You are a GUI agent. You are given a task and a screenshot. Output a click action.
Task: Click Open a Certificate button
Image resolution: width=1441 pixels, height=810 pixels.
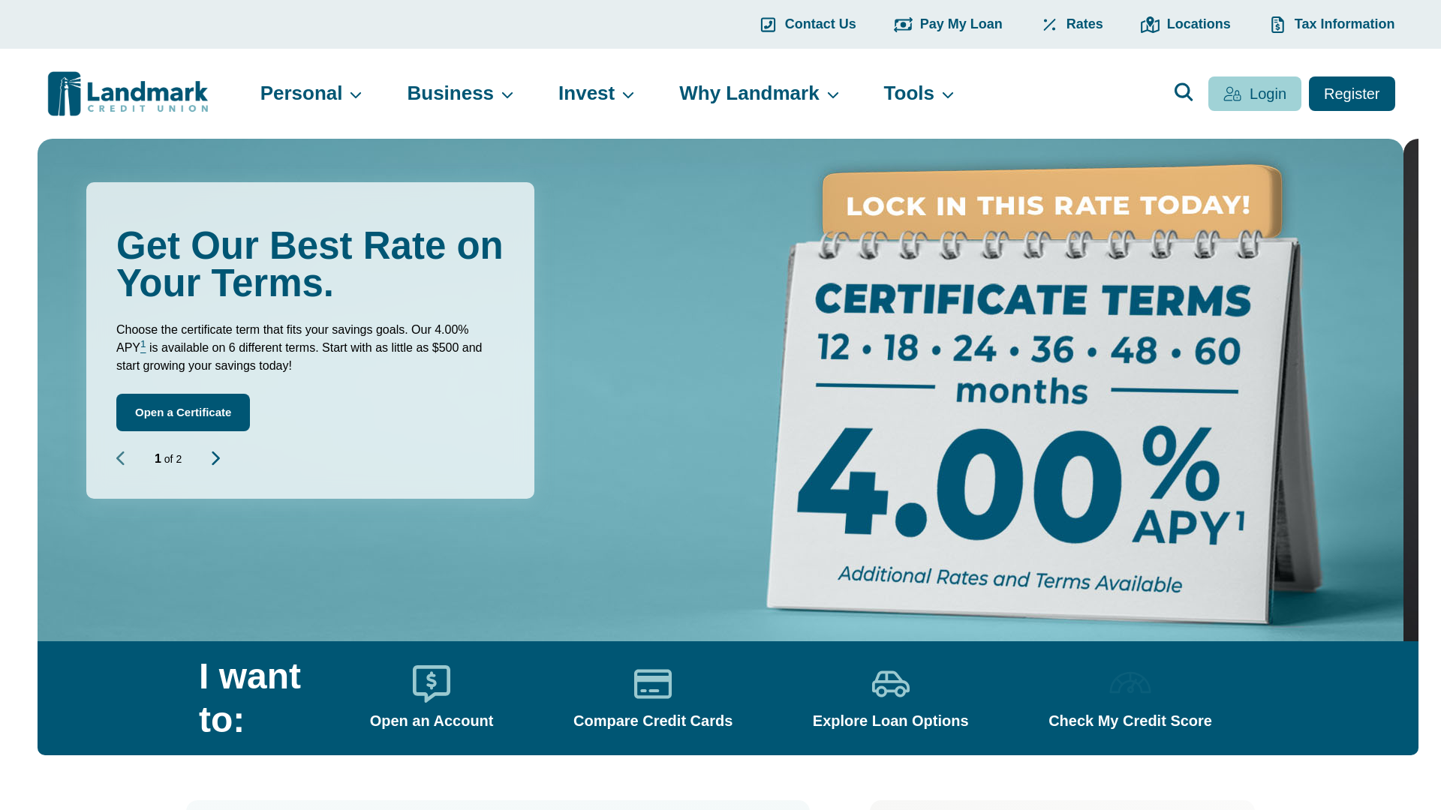tap(183, 412)
